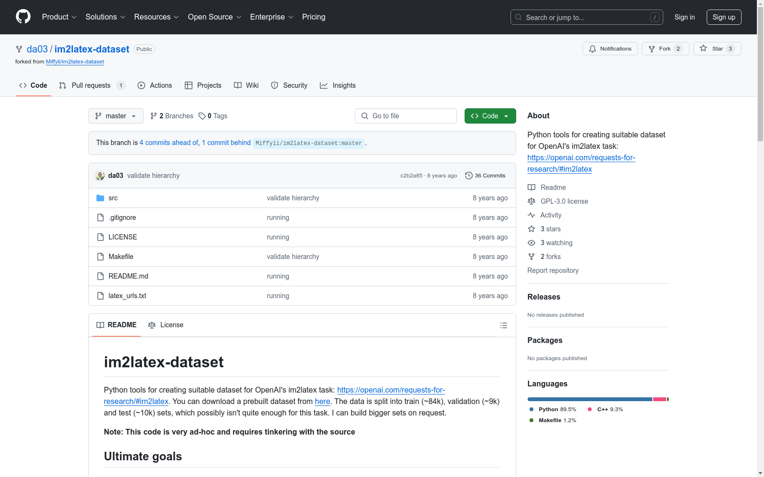Screen dimensions: 764x477
Task: View the 2 Branches list
Action: [x=172, y=116]
